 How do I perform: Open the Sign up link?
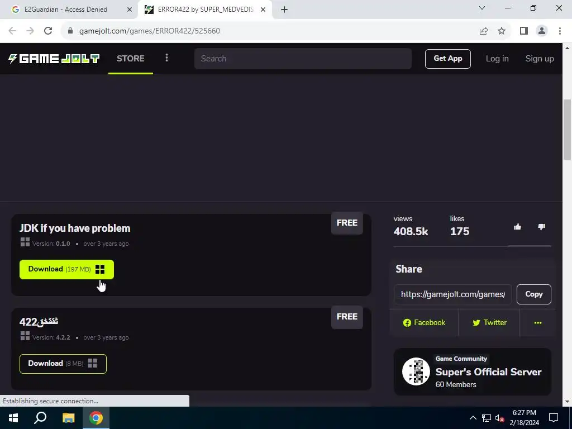click(540, 59)
